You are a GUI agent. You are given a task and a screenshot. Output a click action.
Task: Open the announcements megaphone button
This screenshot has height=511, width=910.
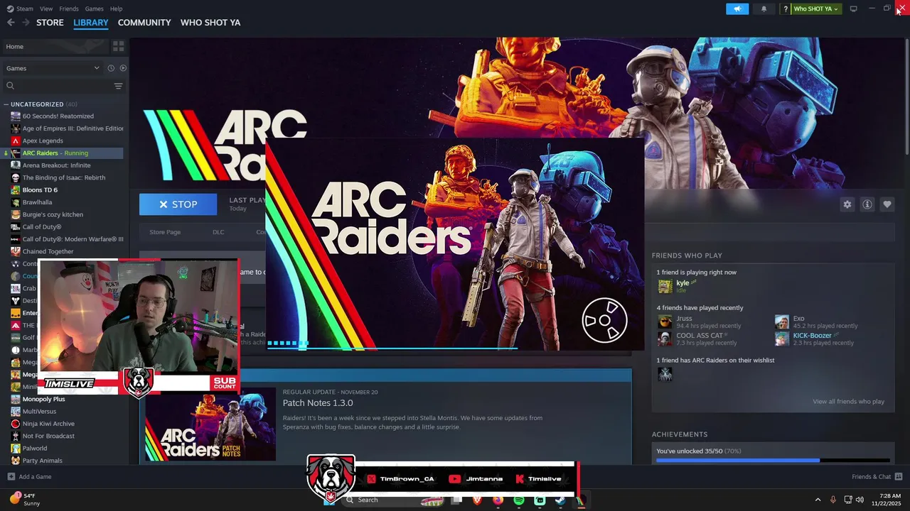(x=737, y=9)
